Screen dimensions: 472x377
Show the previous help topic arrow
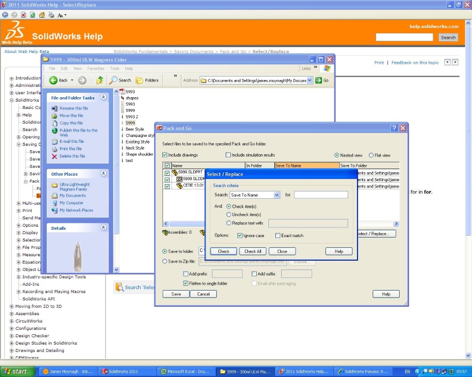pos(447,62)
